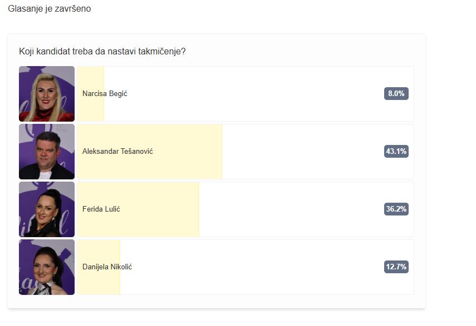This screenshot has height=326, width=476.
Task: Click the 12.7% result badge
Action: pyautogui.click(x=396, y=267)
